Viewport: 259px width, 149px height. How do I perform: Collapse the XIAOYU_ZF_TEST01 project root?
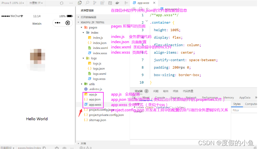pos(78,22)
